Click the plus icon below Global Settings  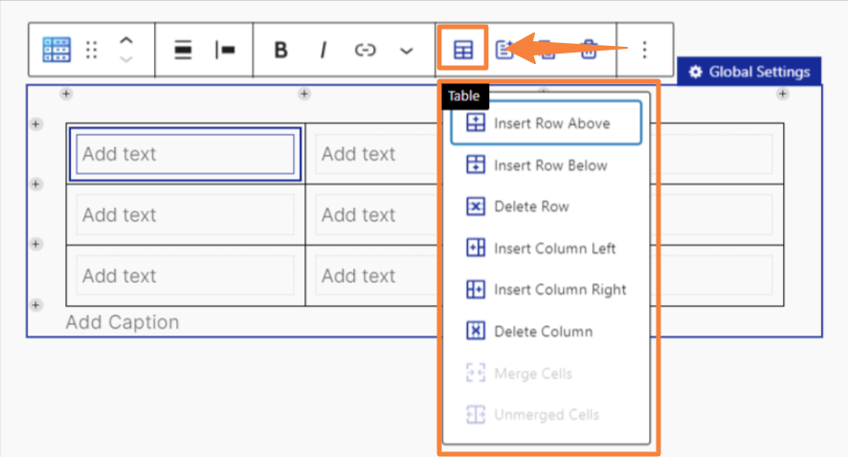[x=782, y=94]
